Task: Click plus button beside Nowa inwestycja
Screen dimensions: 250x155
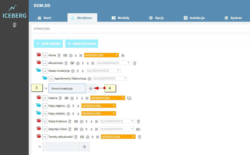Action: coord(91,88)
